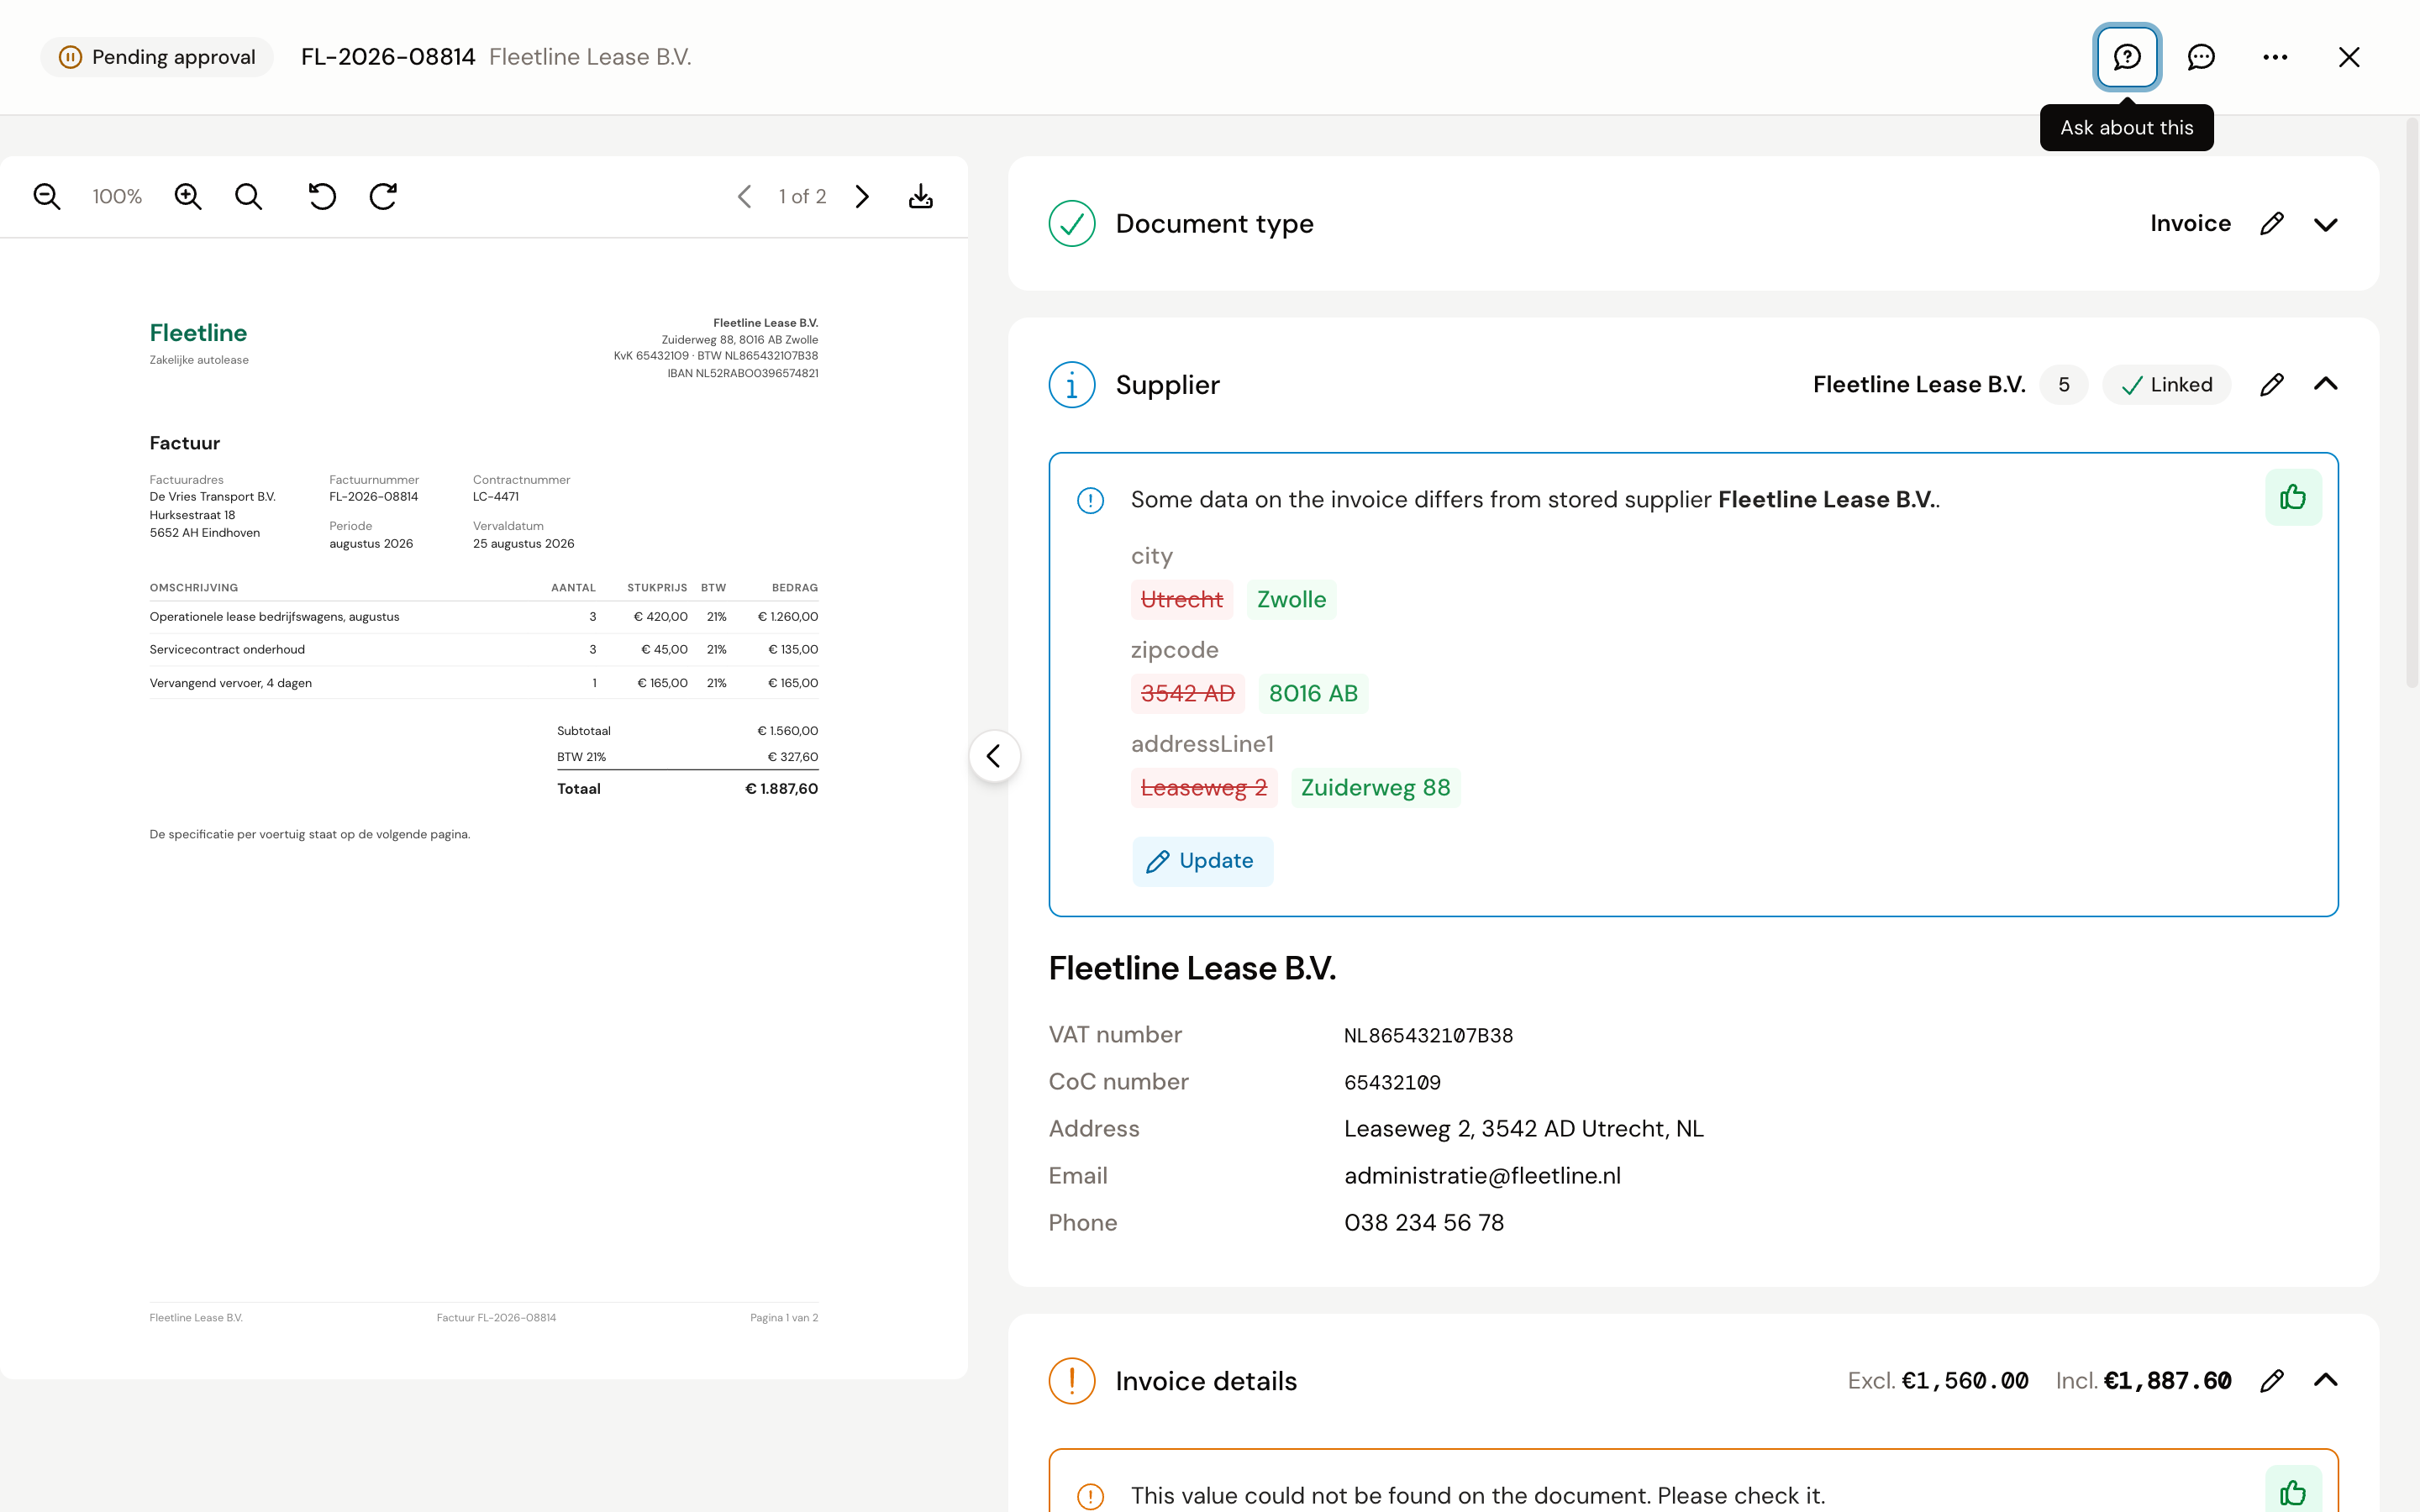The image size is (2420, 1512).
Task: Edit Invoice details with pencil icon
Action: pos(2272,1380)
